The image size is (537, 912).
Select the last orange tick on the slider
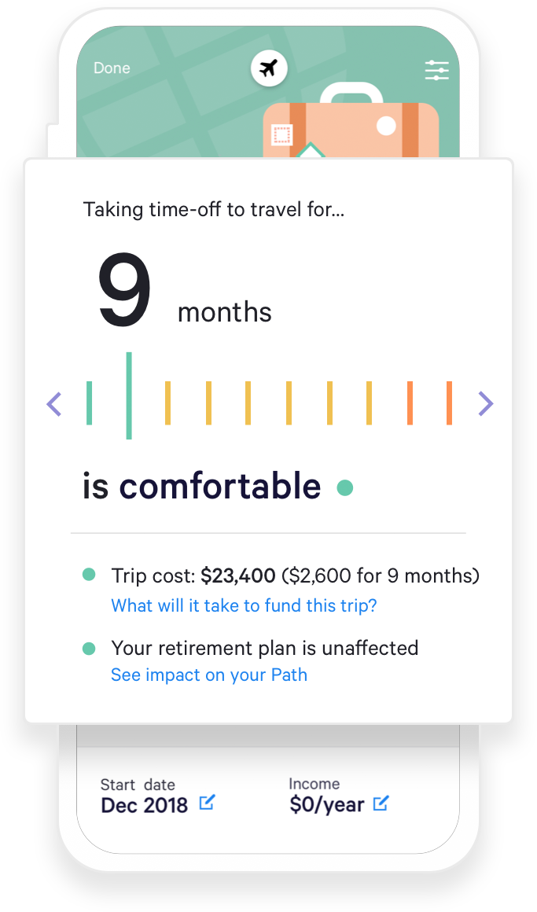[449, 403]
